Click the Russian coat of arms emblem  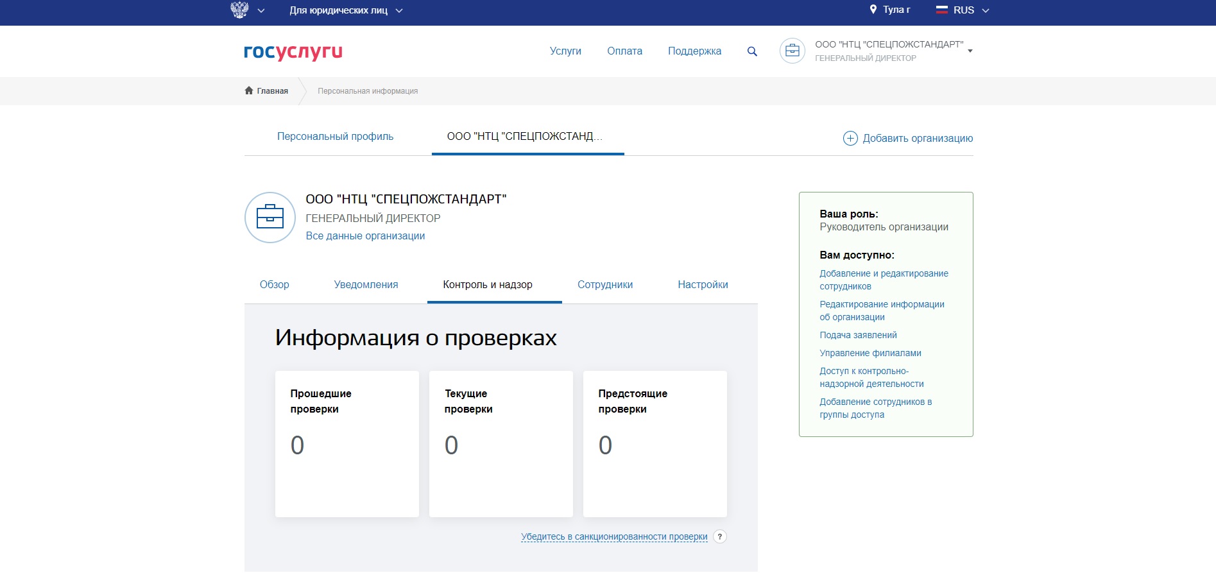coord(239,10)
